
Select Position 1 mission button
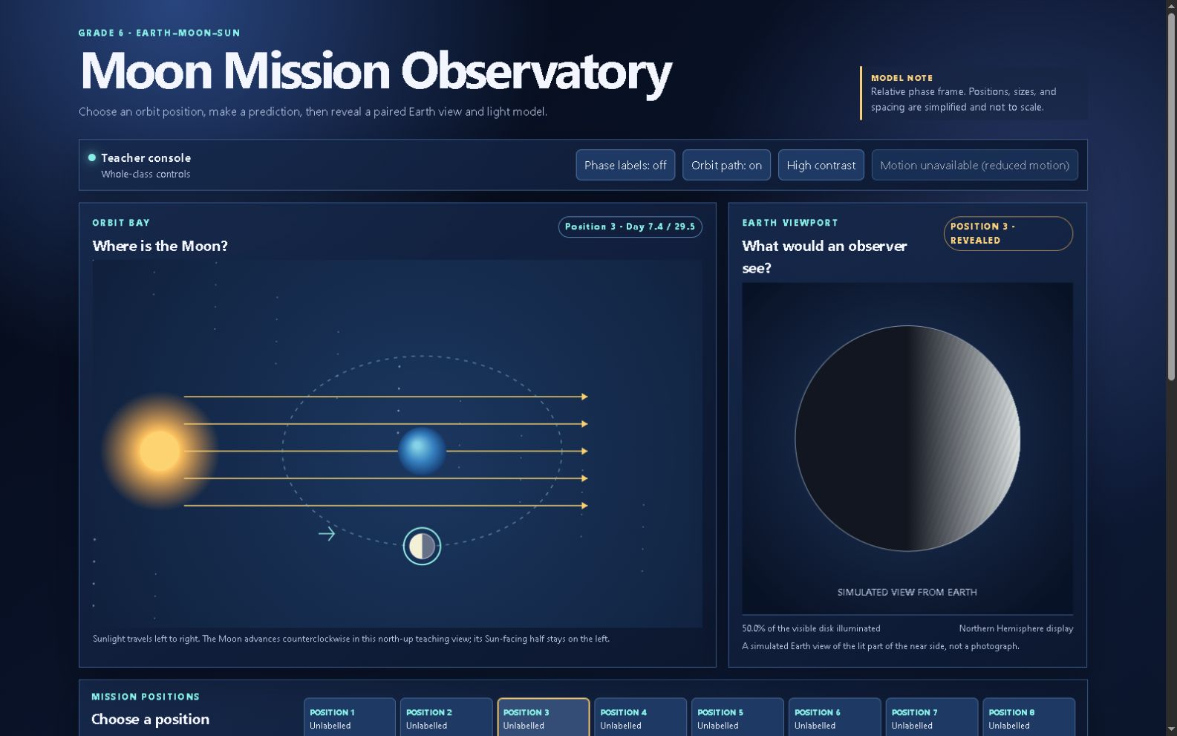coord(349,717)
